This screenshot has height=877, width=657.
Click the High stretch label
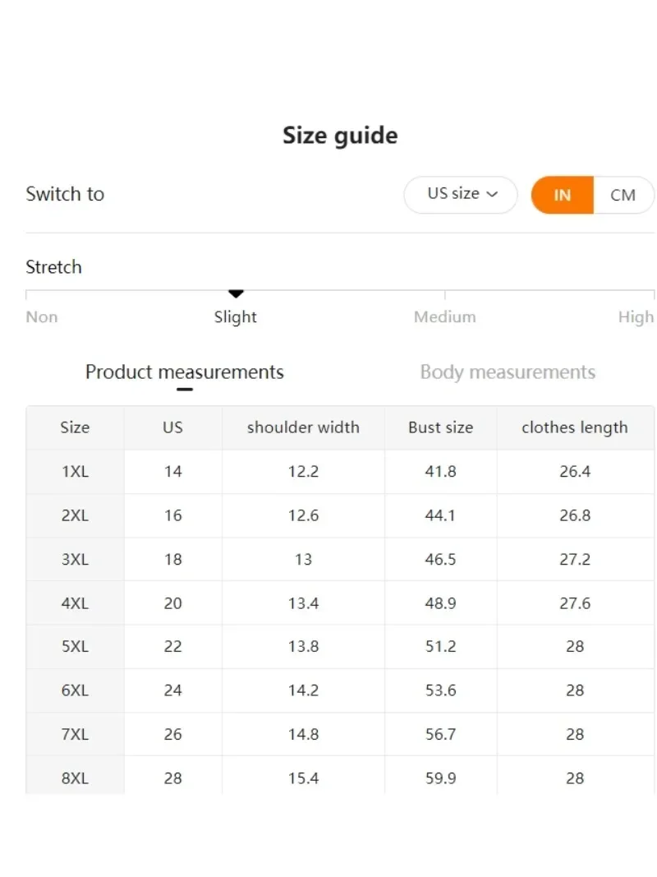(636, 317)
